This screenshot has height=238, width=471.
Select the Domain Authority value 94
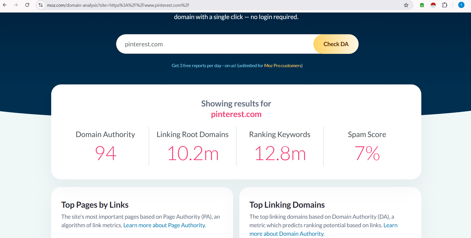(x=106, y=153)
